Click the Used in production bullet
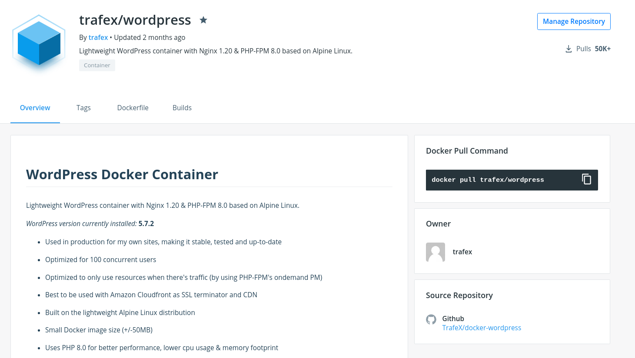Image resolution: width=635 pixels, height=358 pixels. [x=163, y=242]
